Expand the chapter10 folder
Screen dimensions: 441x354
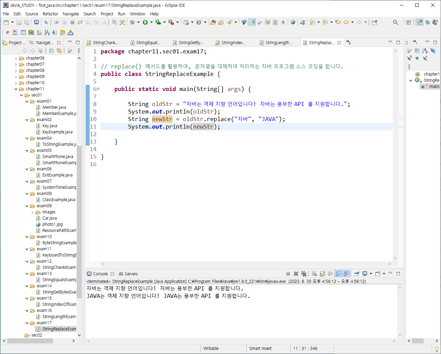(16, 83)
